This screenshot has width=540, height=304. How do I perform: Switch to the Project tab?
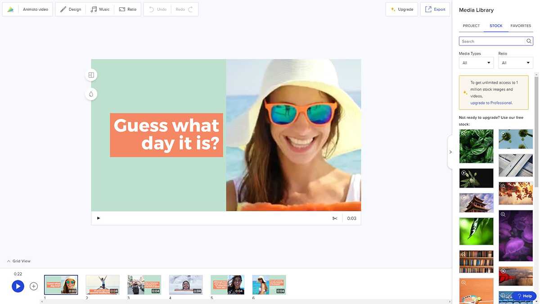pos(471,26)
